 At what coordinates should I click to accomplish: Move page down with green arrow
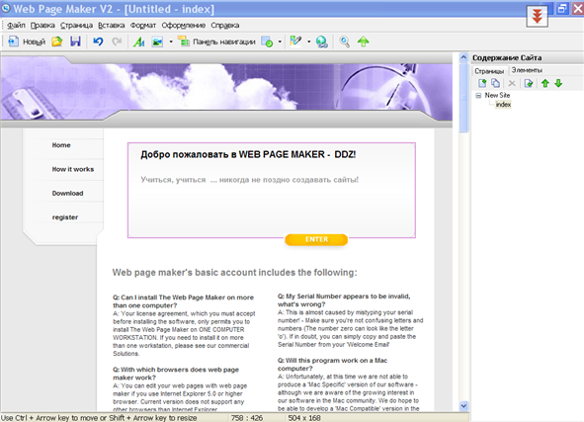(558, 83)
